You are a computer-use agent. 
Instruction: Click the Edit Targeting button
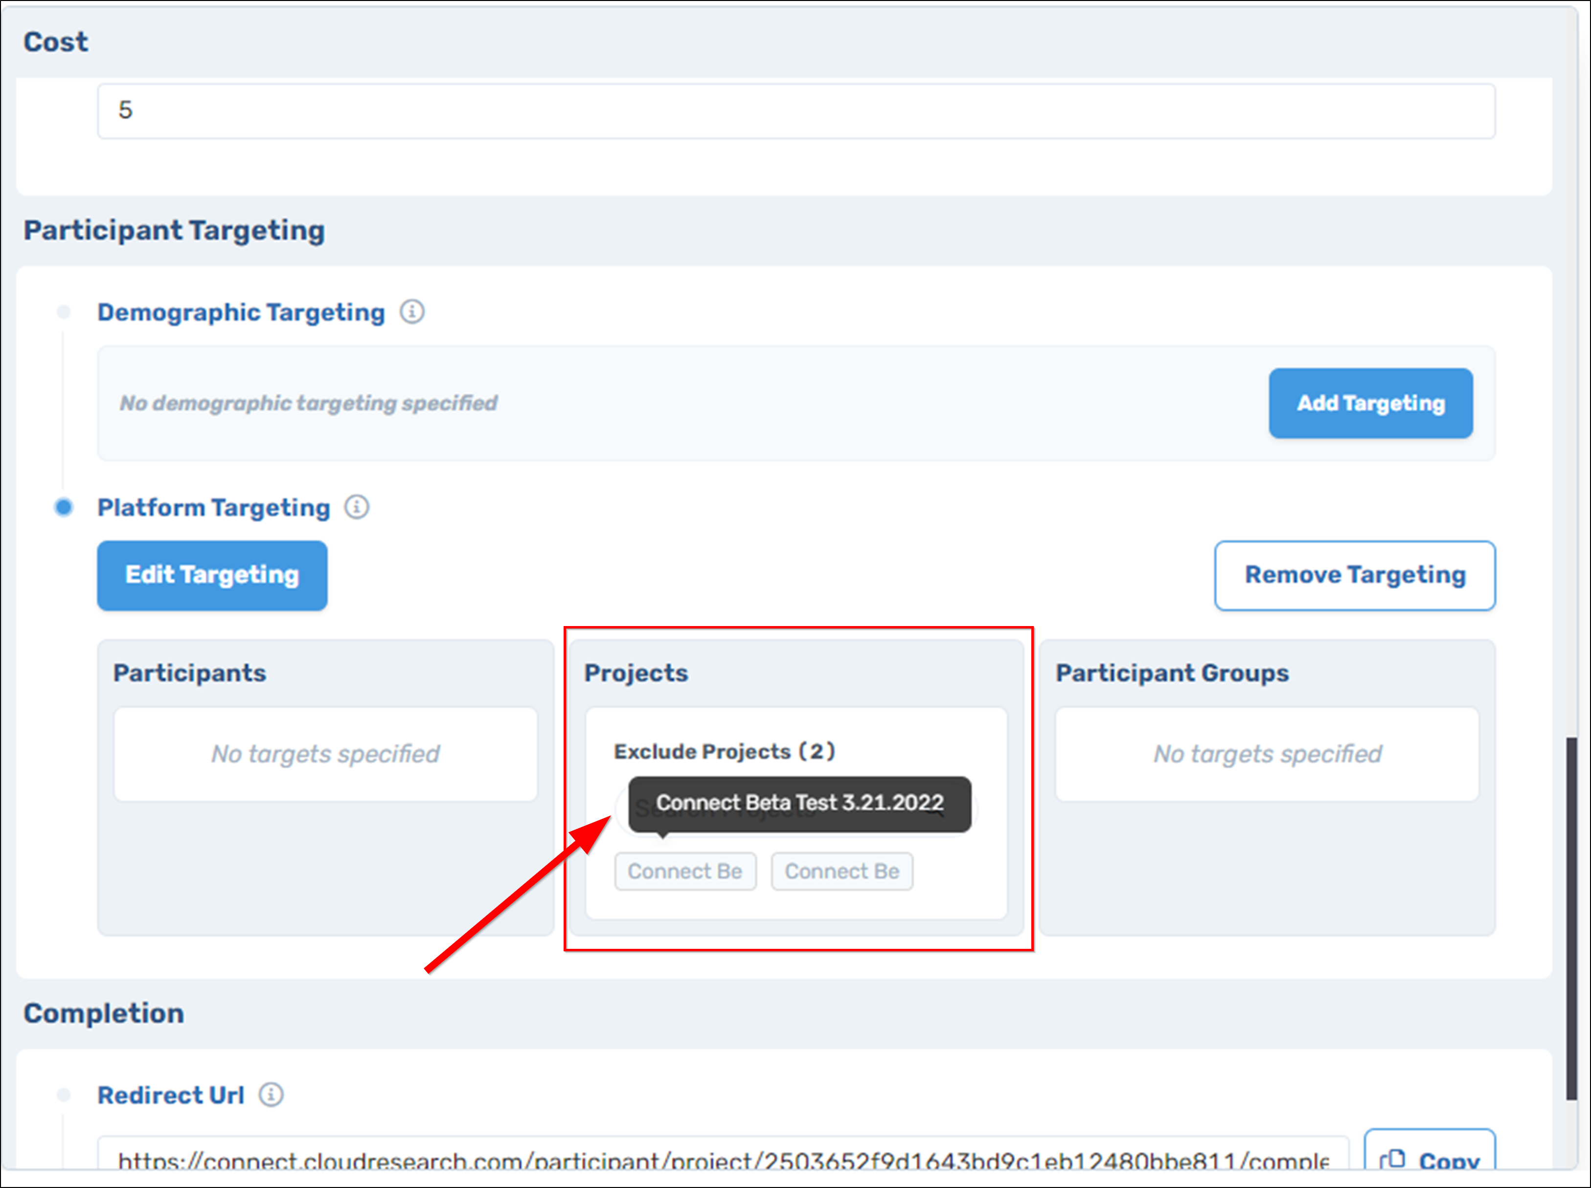pyautogui.click(x=212, y=575)
